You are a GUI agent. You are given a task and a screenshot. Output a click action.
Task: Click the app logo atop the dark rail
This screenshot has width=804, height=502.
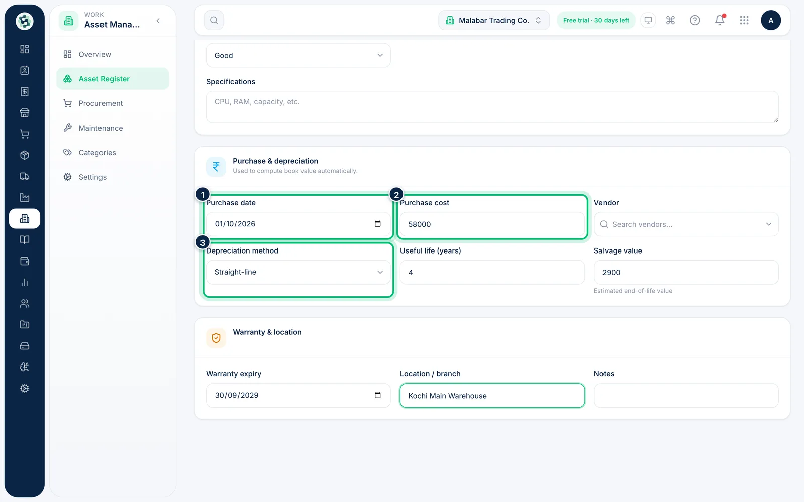click(24, 21)
